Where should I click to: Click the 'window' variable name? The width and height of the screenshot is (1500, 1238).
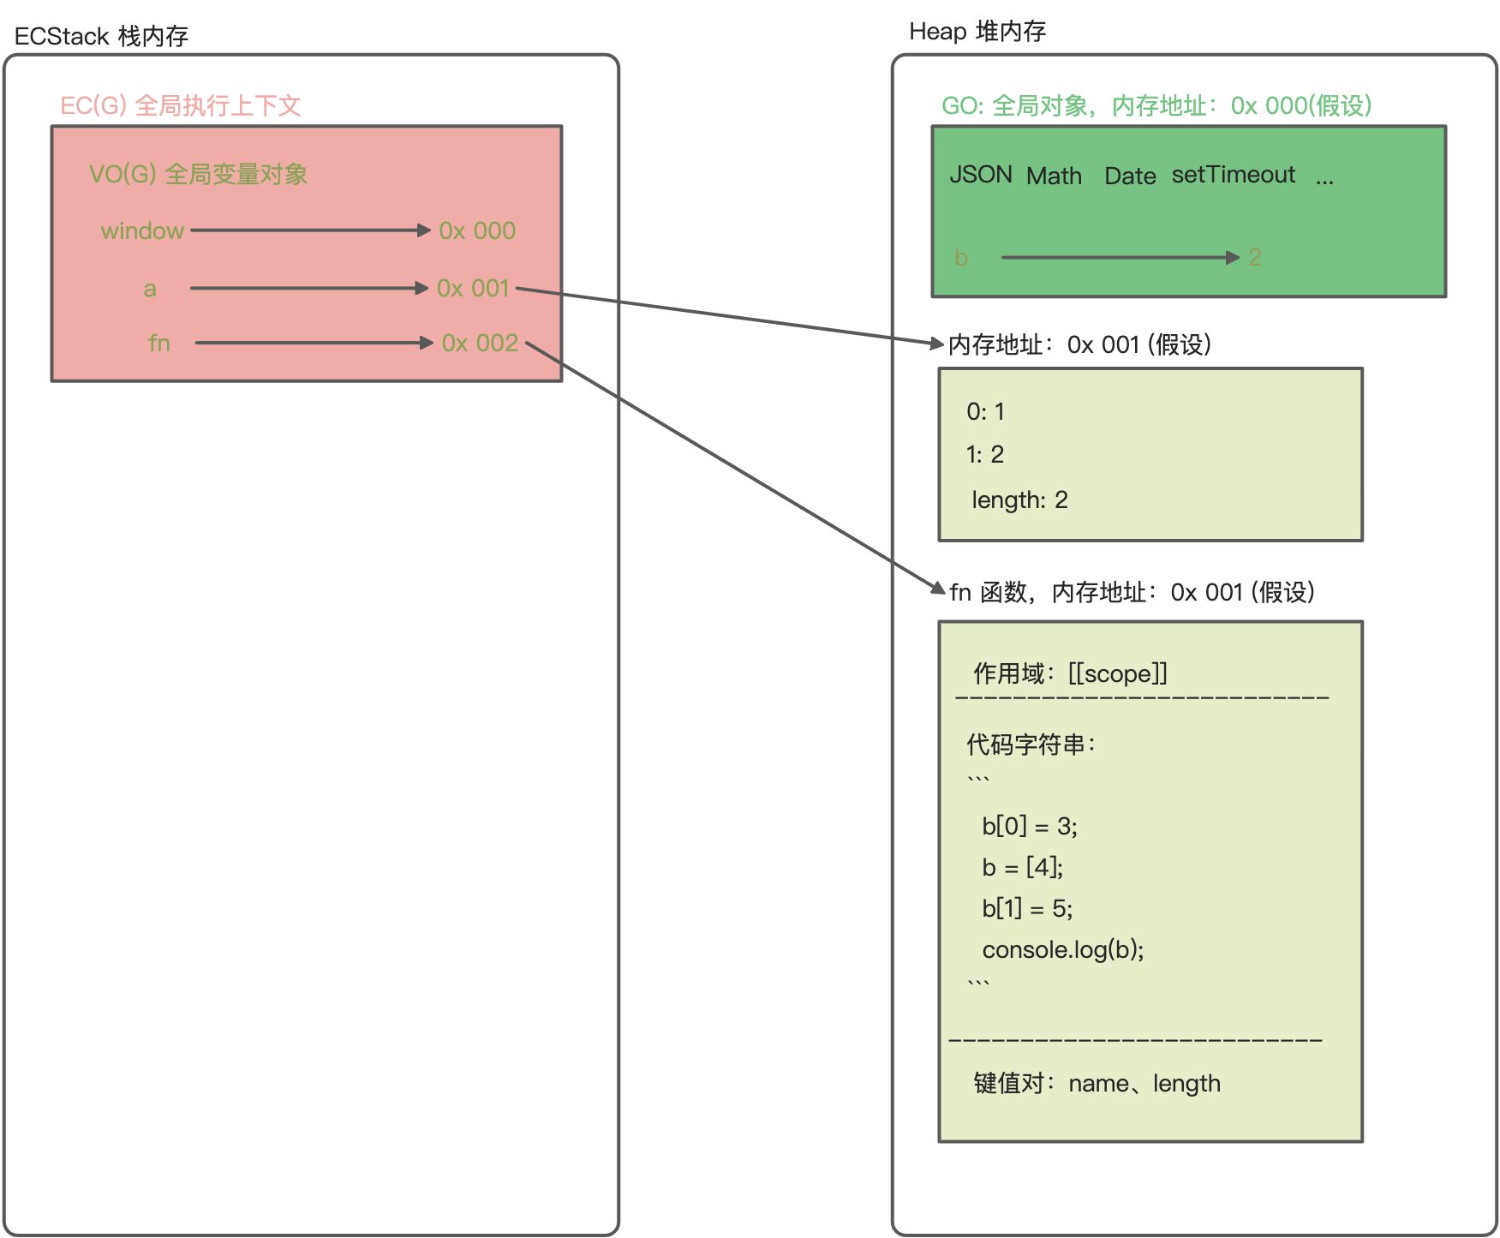pyautogui.click(x=142, y=230)
